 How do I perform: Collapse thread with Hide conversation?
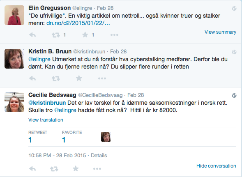click(x=216, y=166)
